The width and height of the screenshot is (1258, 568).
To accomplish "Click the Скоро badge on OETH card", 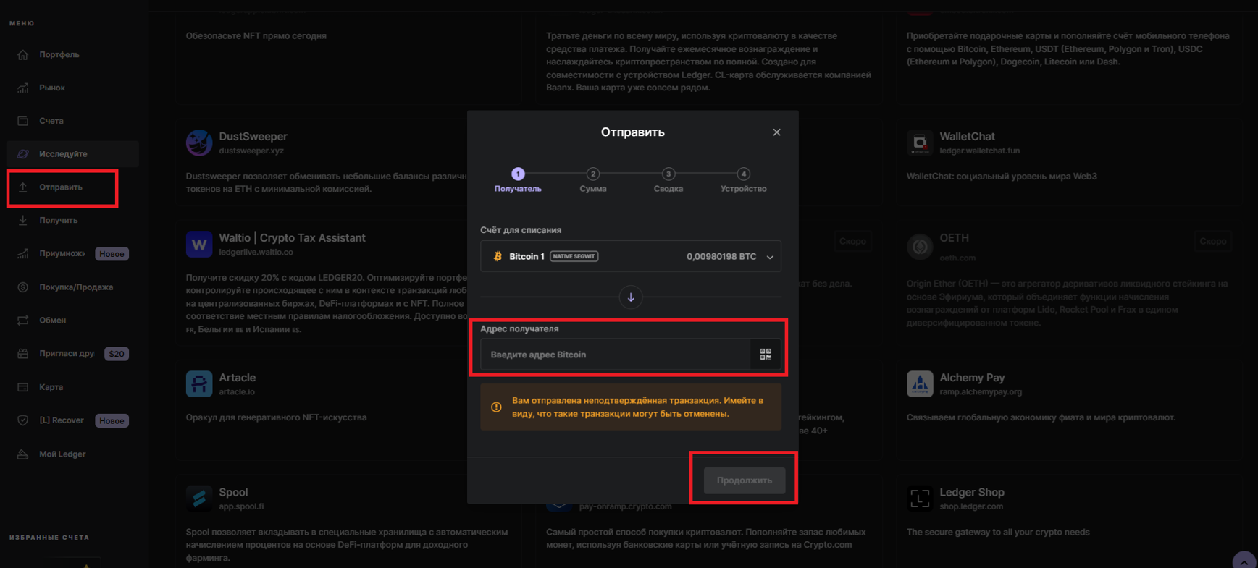I will point(1212,241).
